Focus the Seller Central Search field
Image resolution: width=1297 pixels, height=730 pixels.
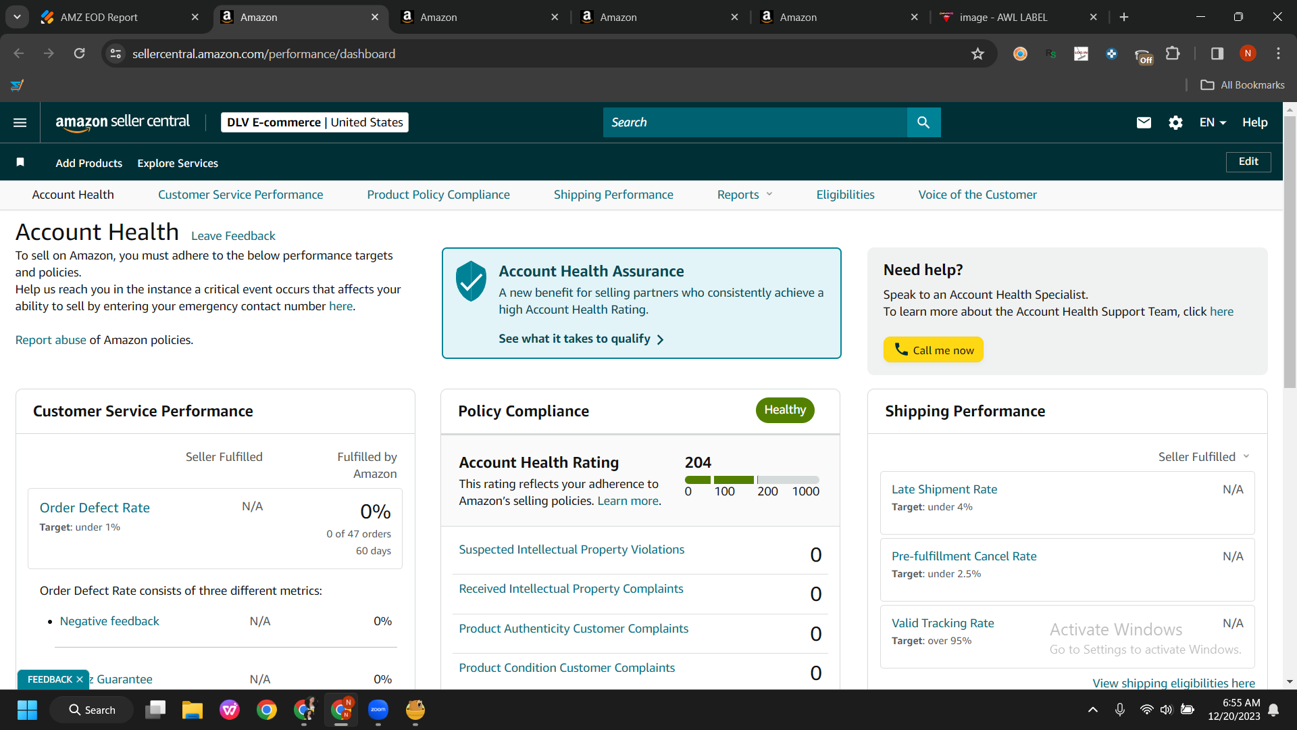click(x=755, y=122)
